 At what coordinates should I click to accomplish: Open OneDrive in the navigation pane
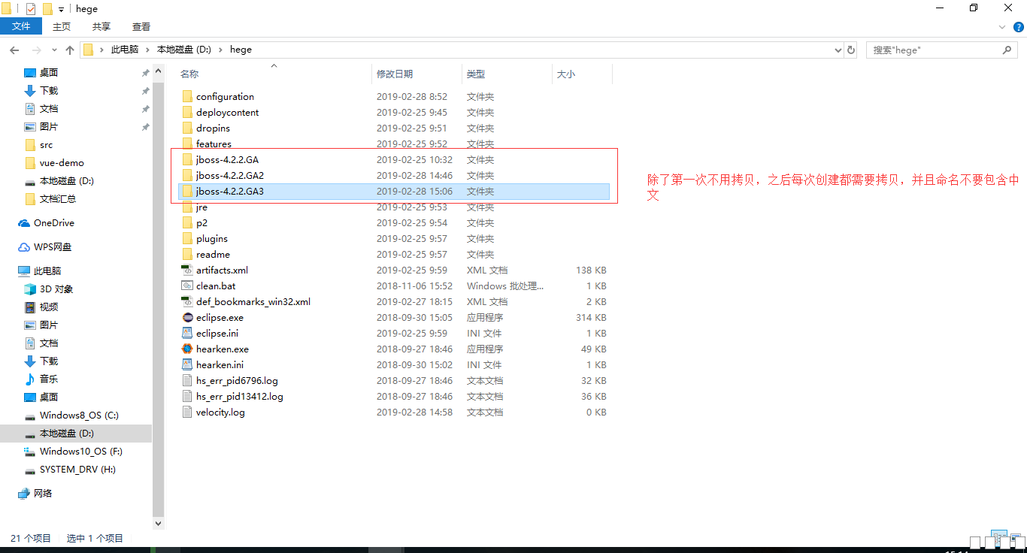click(x=53, y=223)
